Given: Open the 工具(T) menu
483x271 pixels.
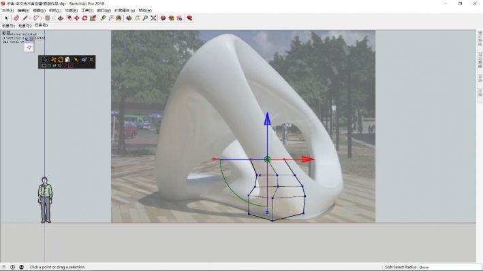Looking at the screenshot, I should coord(87,10).
